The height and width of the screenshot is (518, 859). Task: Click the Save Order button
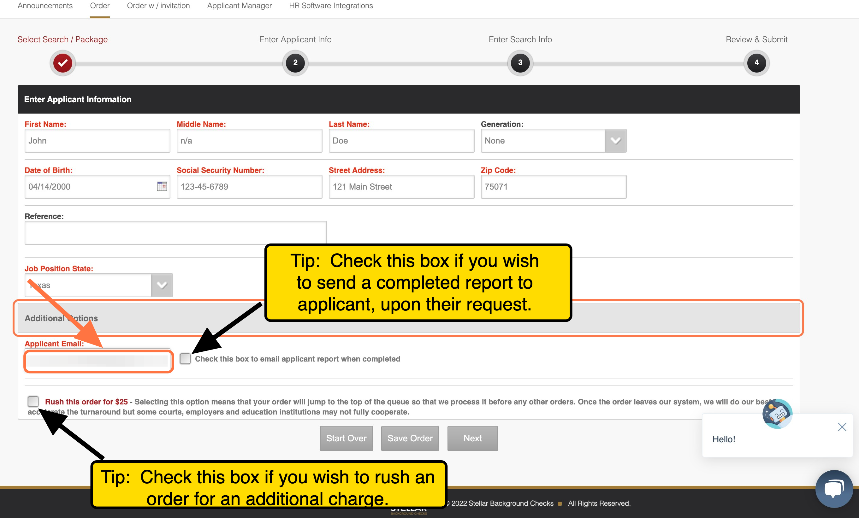[x=410, y=439]
